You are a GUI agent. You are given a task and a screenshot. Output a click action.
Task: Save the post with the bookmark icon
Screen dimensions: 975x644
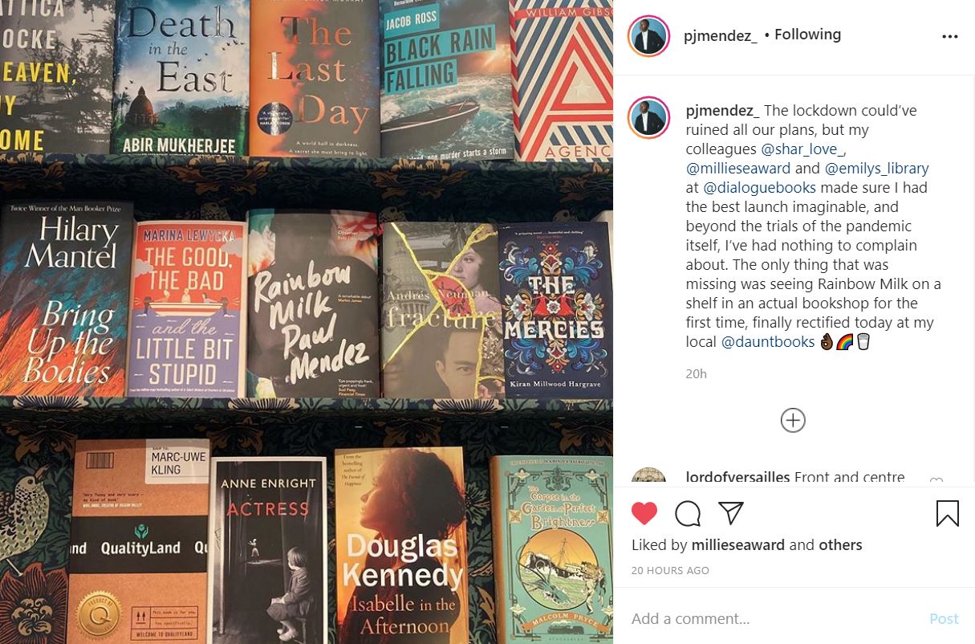coord(948,513)
